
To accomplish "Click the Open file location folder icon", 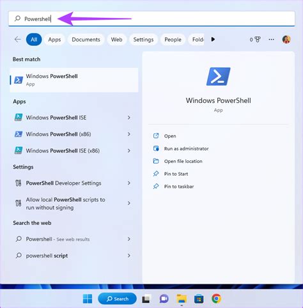I will 156,161.
